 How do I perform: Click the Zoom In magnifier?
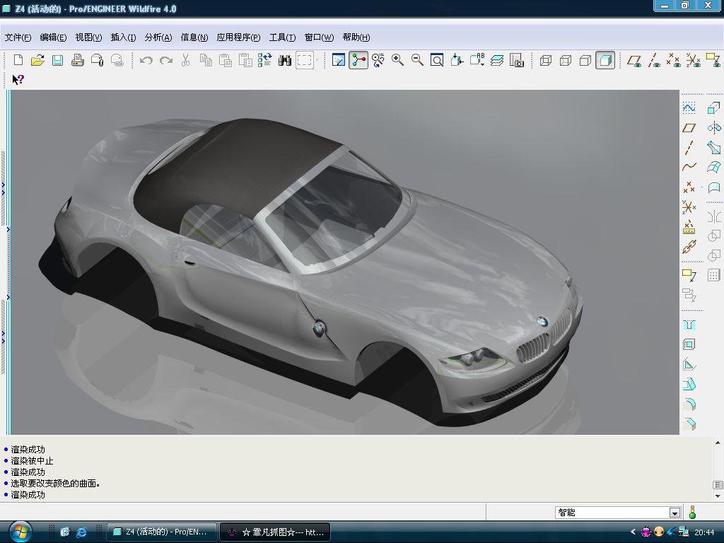click(x=397, y=60)
